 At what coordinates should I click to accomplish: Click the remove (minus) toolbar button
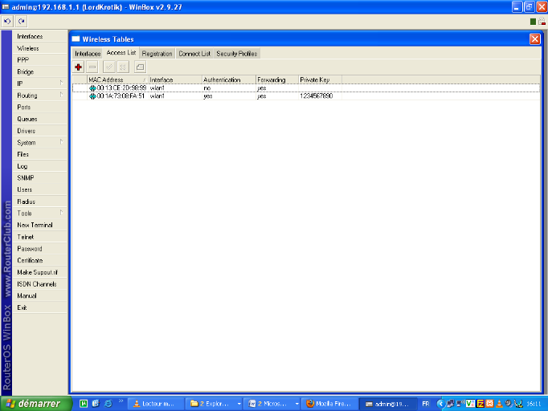coord(92,67)
